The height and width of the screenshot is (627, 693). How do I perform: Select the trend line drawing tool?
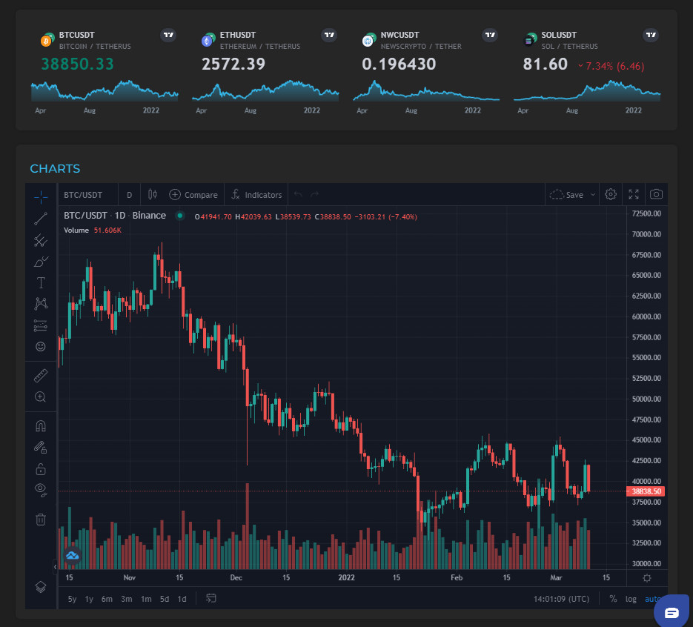(41, 219)
